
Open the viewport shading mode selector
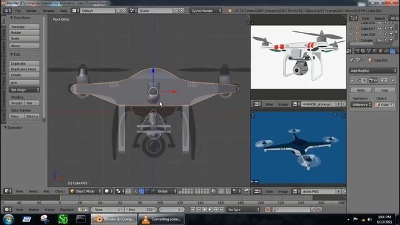point(108,191)
